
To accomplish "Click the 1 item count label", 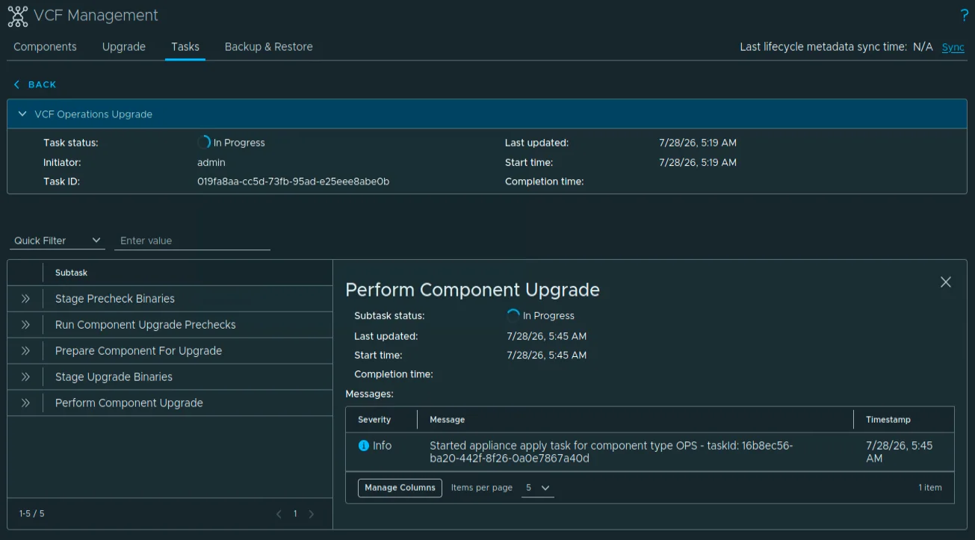I will pyautogui.click(x=930, y=488).
